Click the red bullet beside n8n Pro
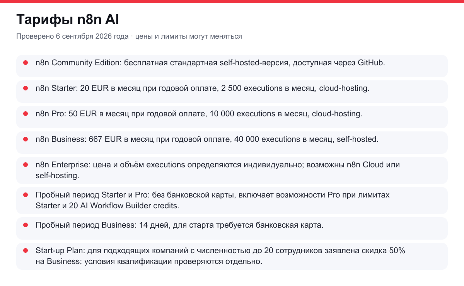 (x=26, y=114)
